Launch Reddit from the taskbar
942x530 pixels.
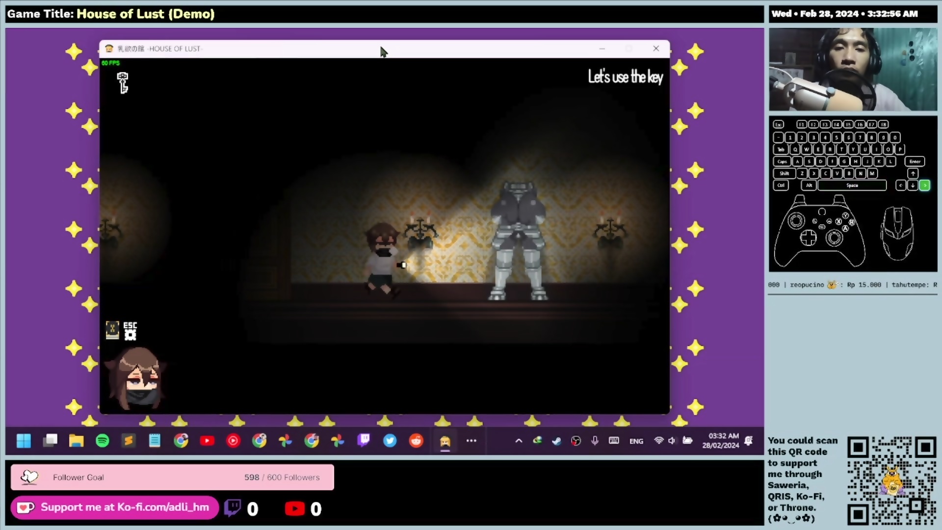[416, 441]
